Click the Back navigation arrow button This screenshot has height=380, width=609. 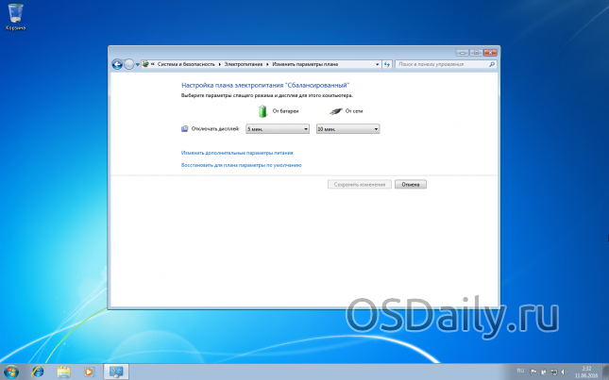117,64
